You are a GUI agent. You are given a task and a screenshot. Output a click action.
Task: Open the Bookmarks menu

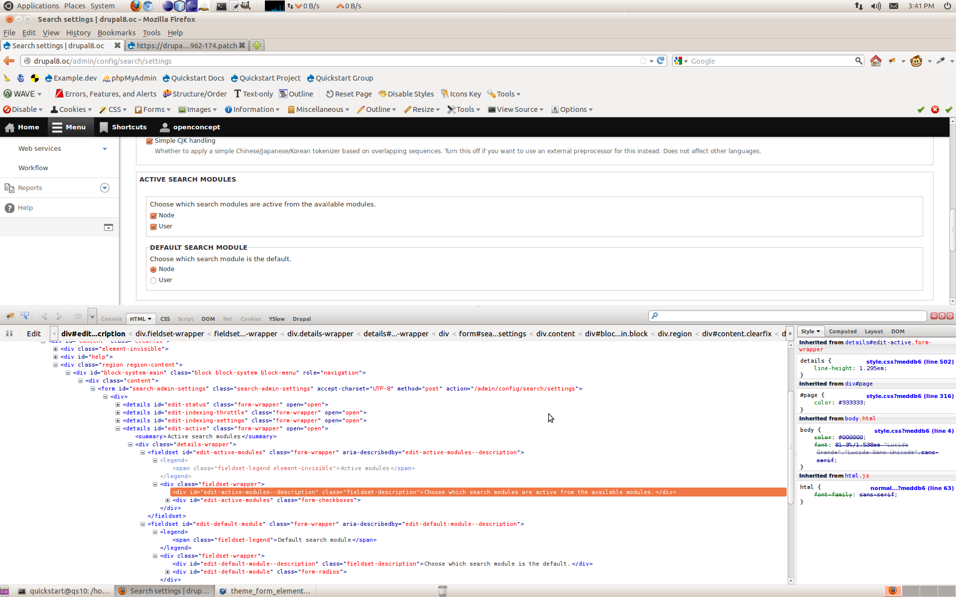tap(117, 33)
